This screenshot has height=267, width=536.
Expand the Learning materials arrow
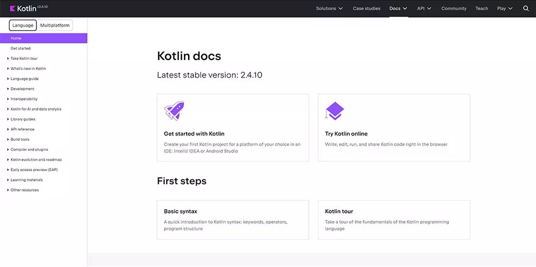8,180
